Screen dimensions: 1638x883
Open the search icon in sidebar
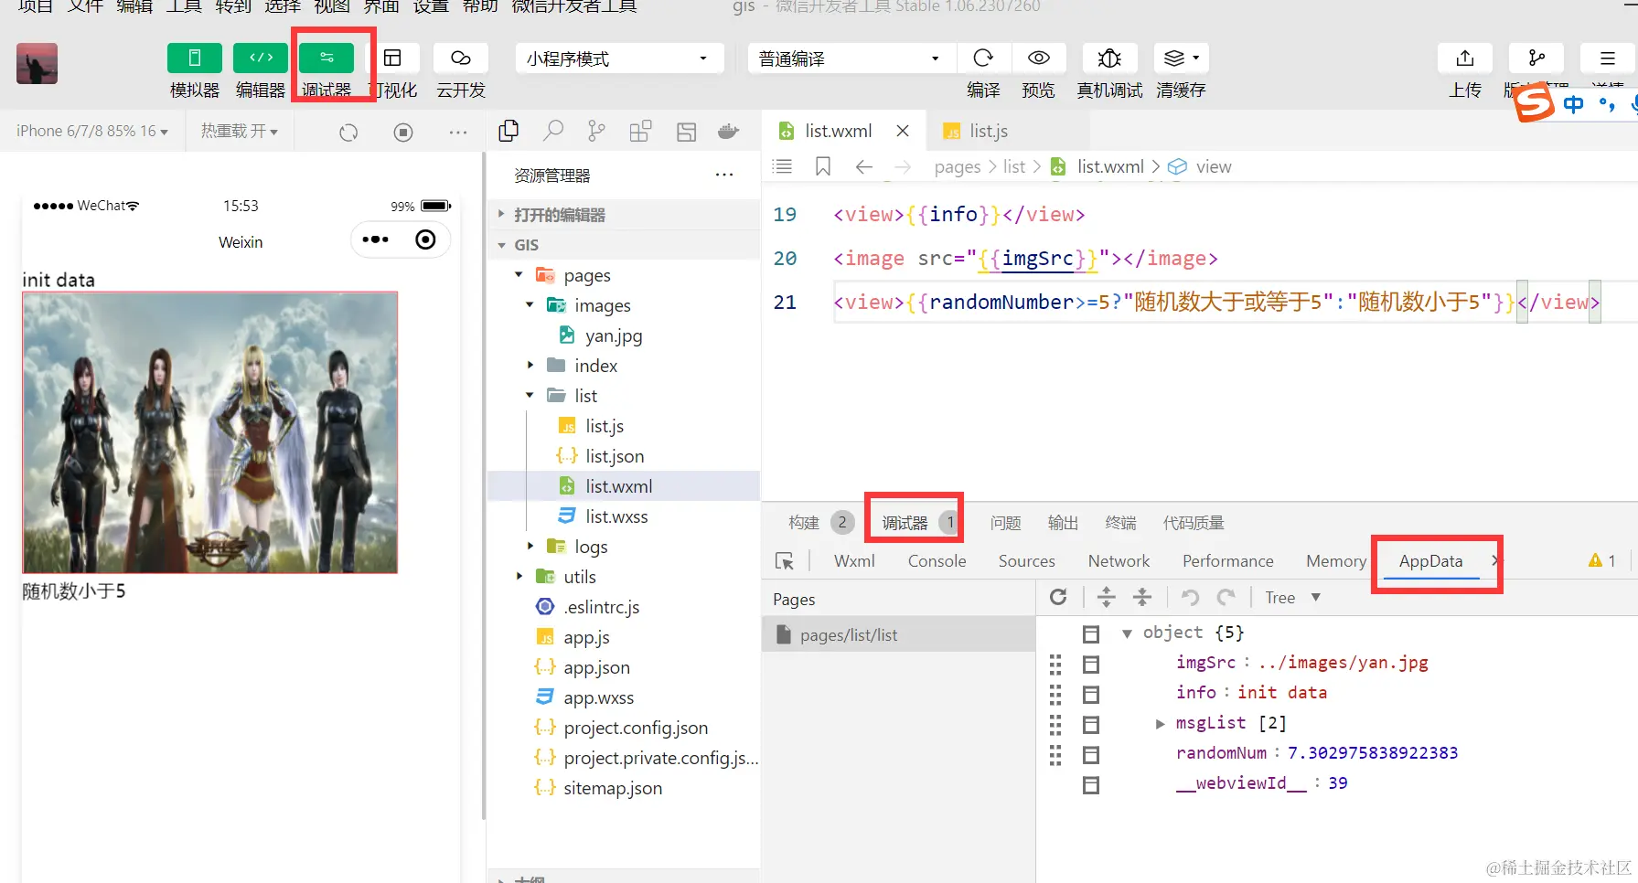[x=552, y=132]
